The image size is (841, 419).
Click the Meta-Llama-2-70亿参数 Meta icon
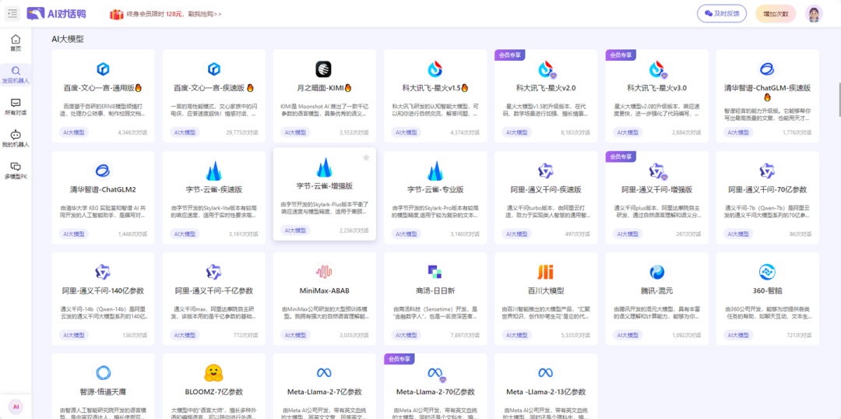[435, 373]
